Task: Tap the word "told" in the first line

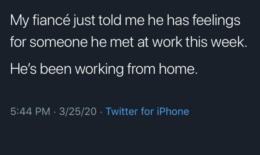Action: (x=108, y=21)
